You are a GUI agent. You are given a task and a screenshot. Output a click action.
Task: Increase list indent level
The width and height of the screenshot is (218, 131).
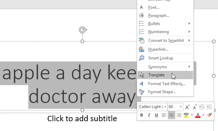click(209, 107)
